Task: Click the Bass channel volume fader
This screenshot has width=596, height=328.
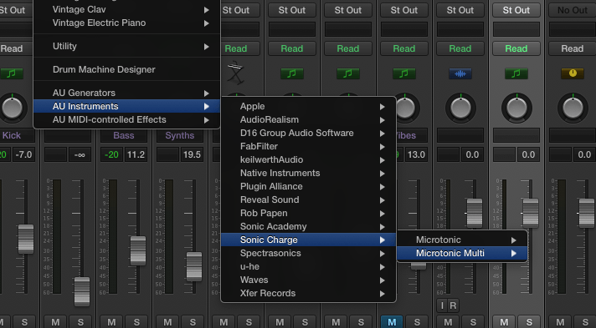Action: tap(137, 250)
